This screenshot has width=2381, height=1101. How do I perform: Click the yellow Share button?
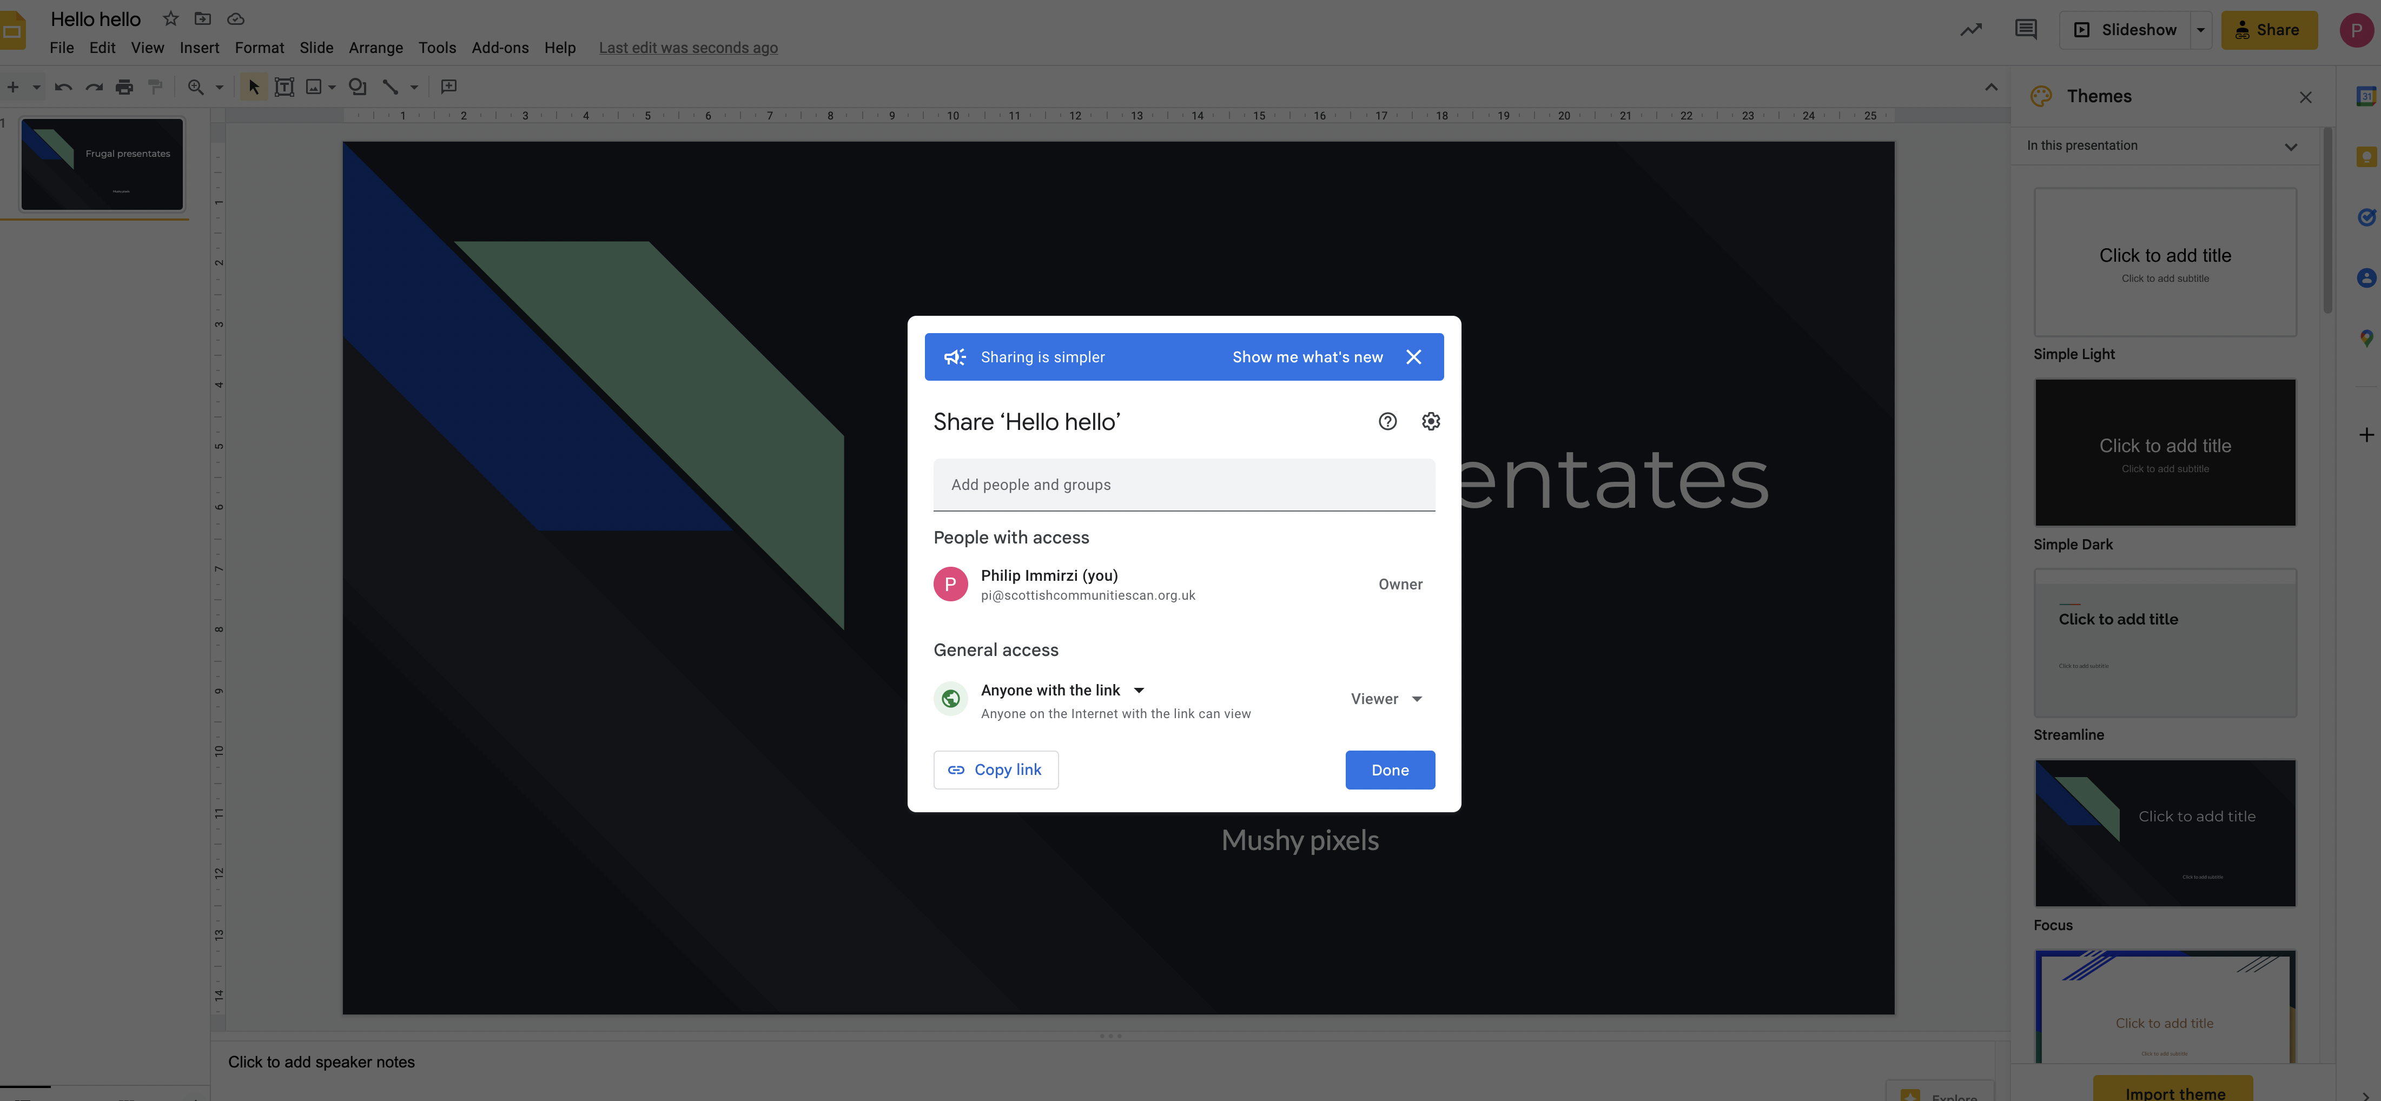click(2269, 30)
